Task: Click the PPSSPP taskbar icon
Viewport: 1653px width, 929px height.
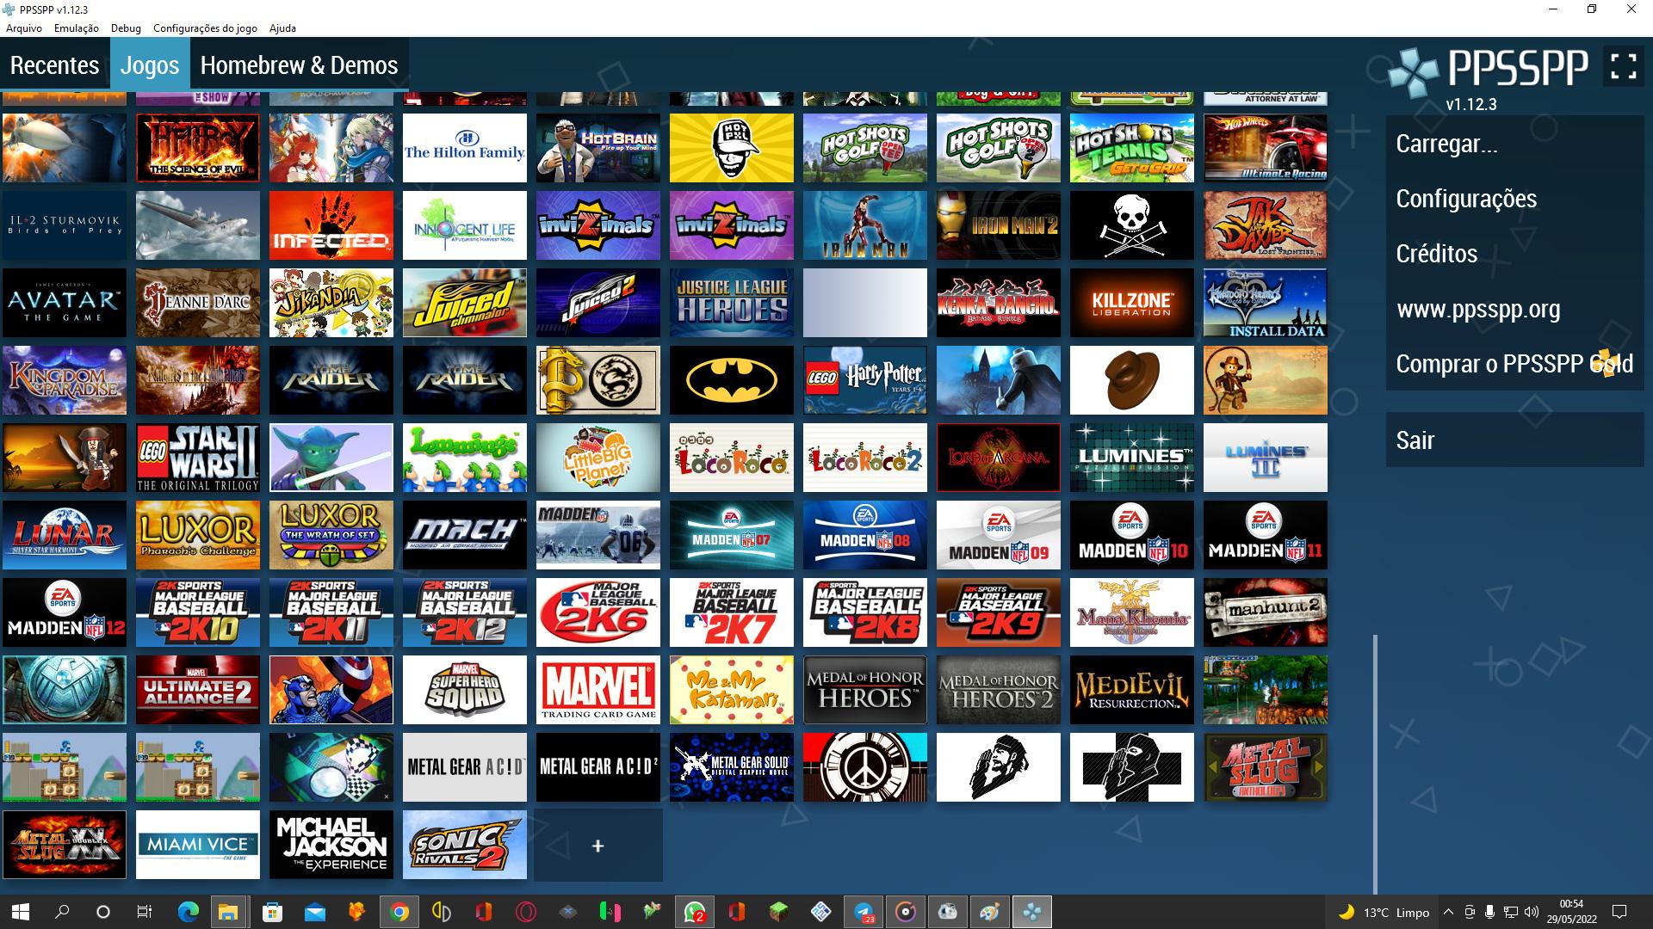Action: tap(1032, 911)
